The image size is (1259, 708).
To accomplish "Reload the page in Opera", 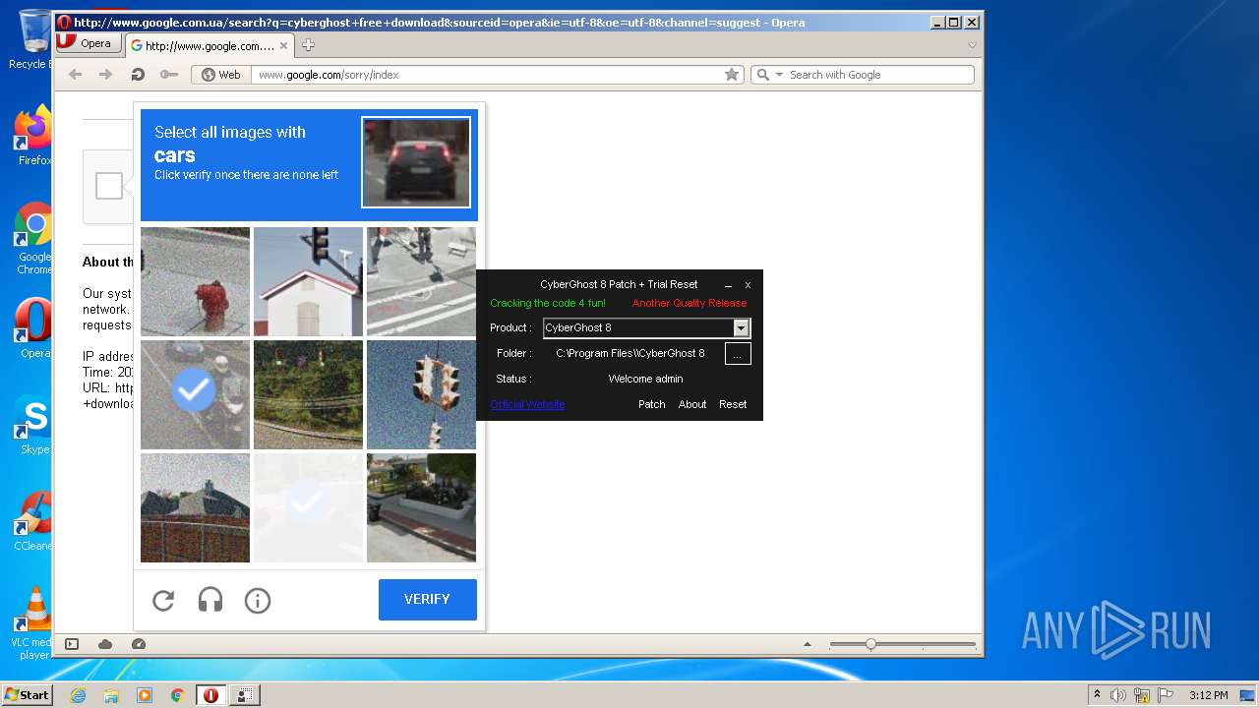I will click(138, 75).
